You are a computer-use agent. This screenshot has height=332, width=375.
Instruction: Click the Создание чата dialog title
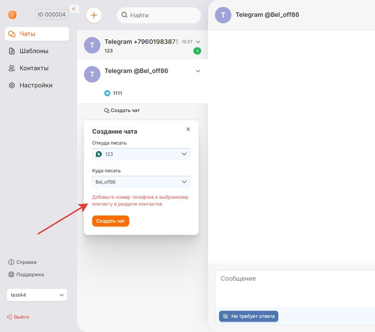[x=115, y=131]
